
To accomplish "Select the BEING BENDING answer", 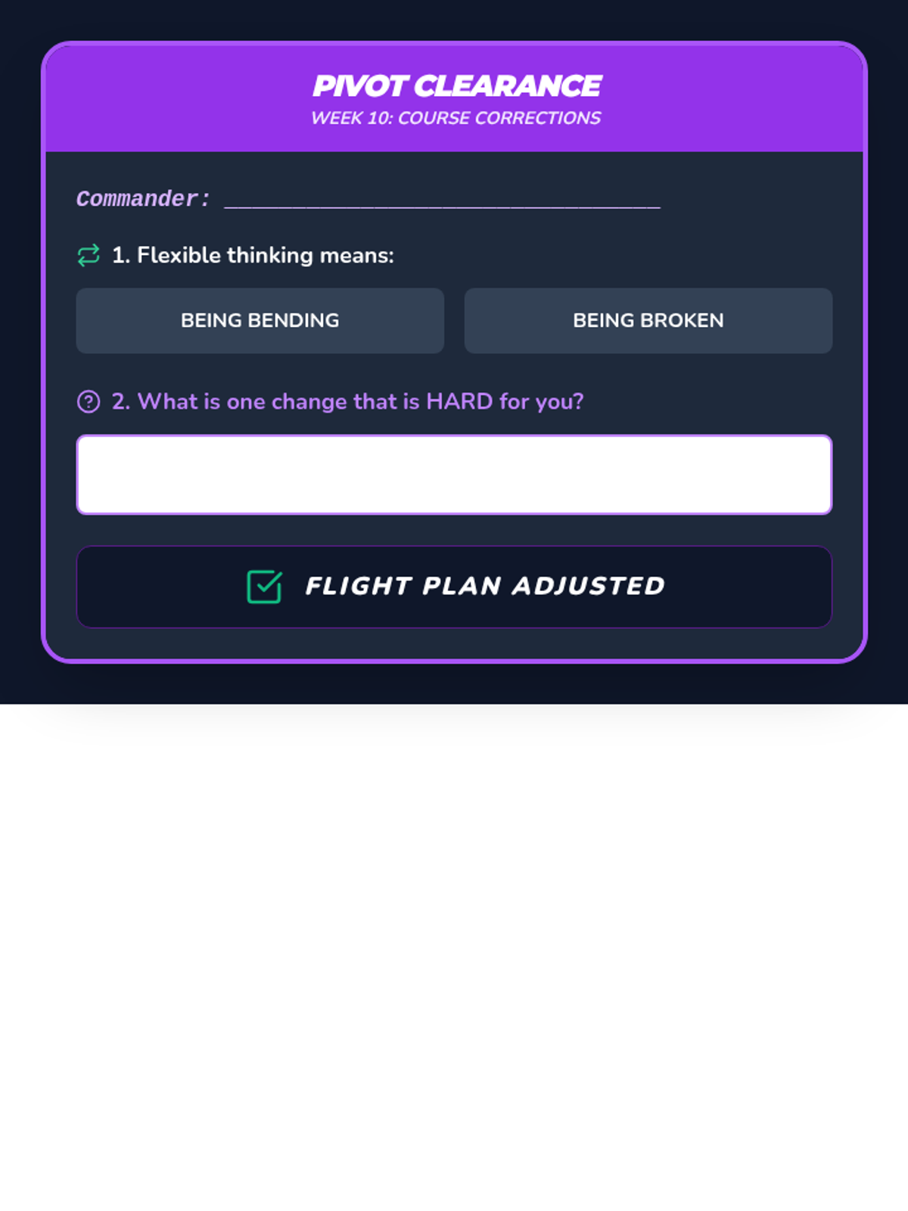I will [260, 320].
